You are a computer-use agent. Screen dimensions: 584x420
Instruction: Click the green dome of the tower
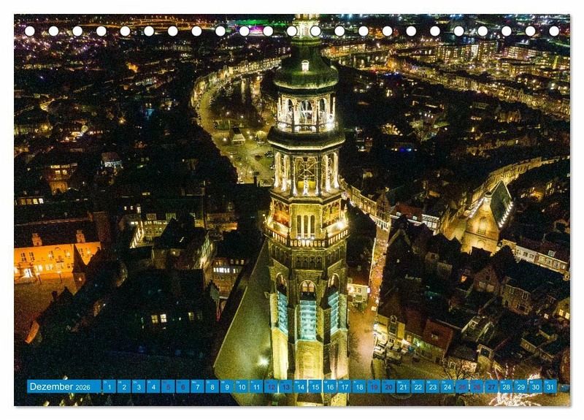point(306,69)
